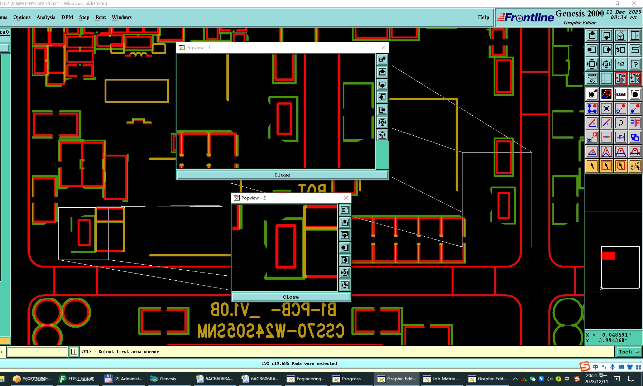This screenshot has width=643, height=386.
Task: Pan the main view up
Action: pyautogui.click(x=592, y=35)
